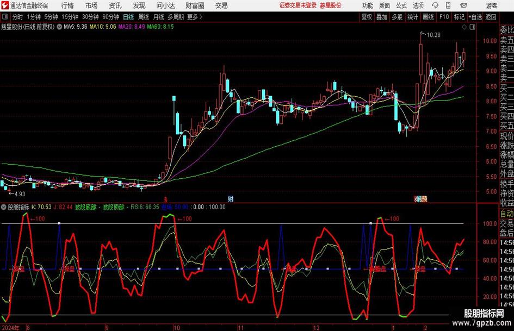Click the customer service headset icon
The width and height of the screenshot is (514, 331).
pos(435,5)
